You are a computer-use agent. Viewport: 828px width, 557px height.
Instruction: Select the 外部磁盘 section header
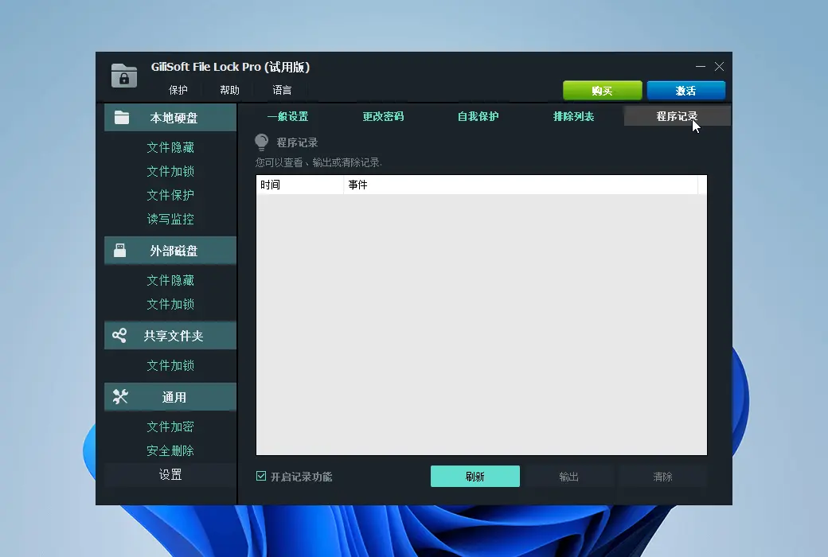(x=170, y=251)
